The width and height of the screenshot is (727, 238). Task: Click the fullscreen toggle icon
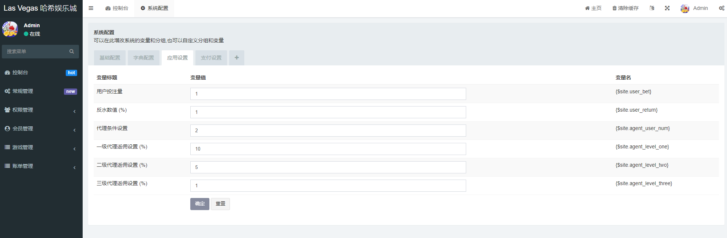667,8
